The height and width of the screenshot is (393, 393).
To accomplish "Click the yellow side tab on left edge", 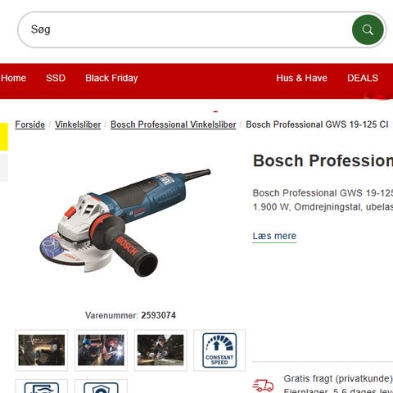I will 4,137.
